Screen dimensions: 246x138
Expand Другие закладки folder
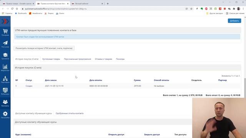[214, 13]
